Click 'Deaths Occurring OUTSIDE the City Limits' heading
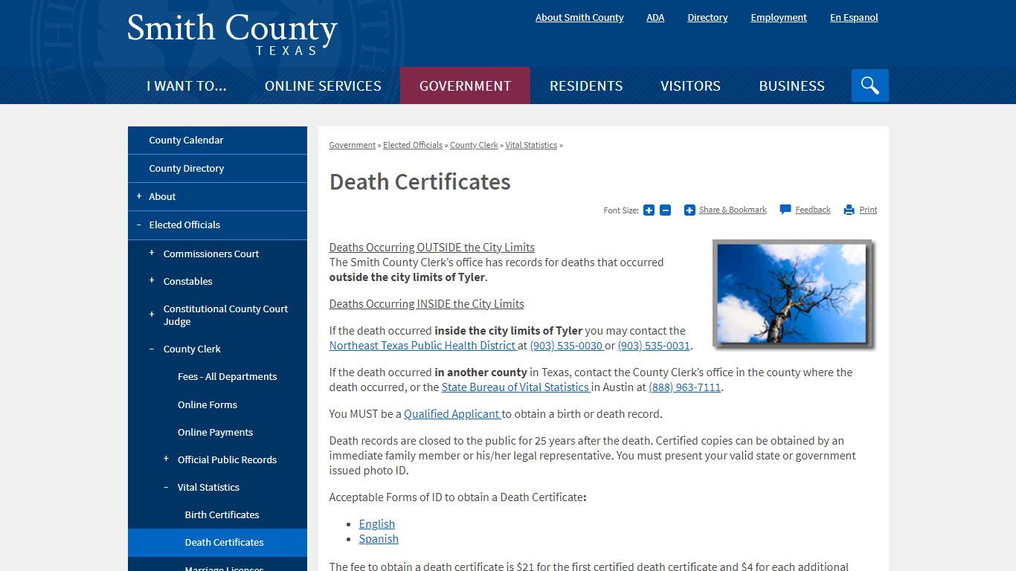The width and height of the screenshot is (1016, 571). (x=432, y=248)
